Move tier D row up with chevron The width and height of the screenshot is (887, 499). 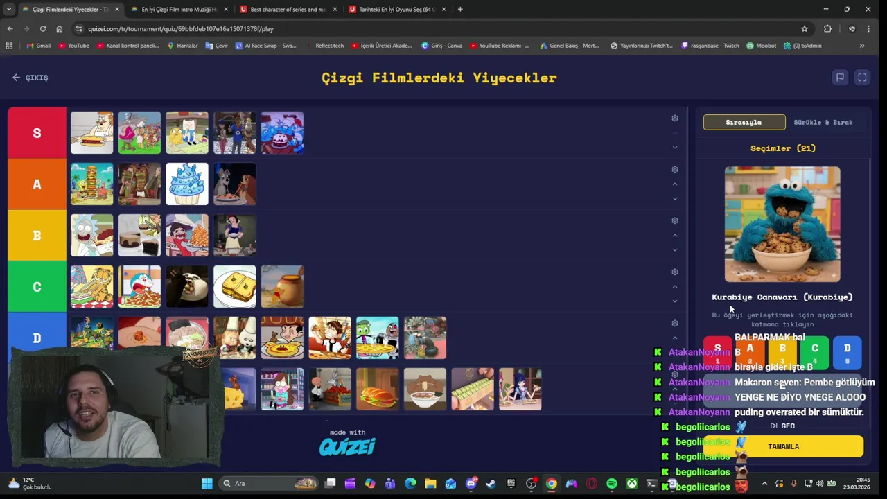675,338
